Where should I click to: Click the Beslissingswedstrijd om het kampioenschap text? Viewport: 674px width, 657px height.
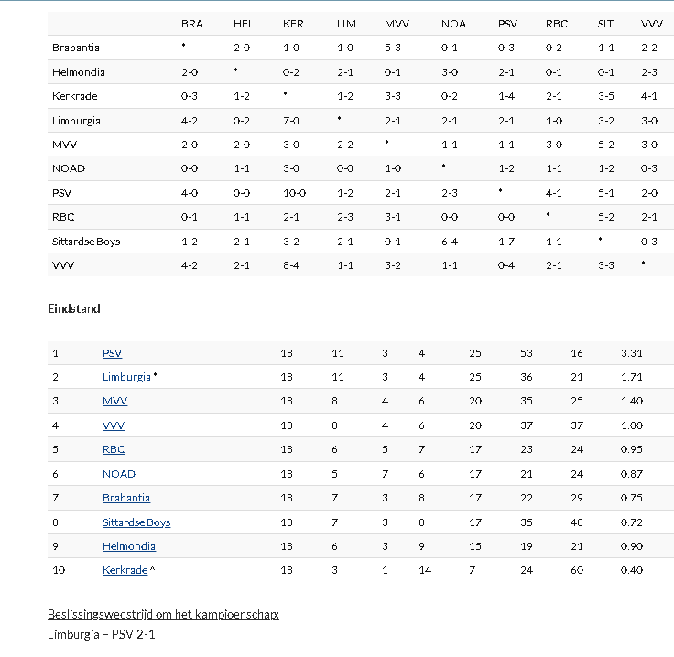[x=163, y=614]
